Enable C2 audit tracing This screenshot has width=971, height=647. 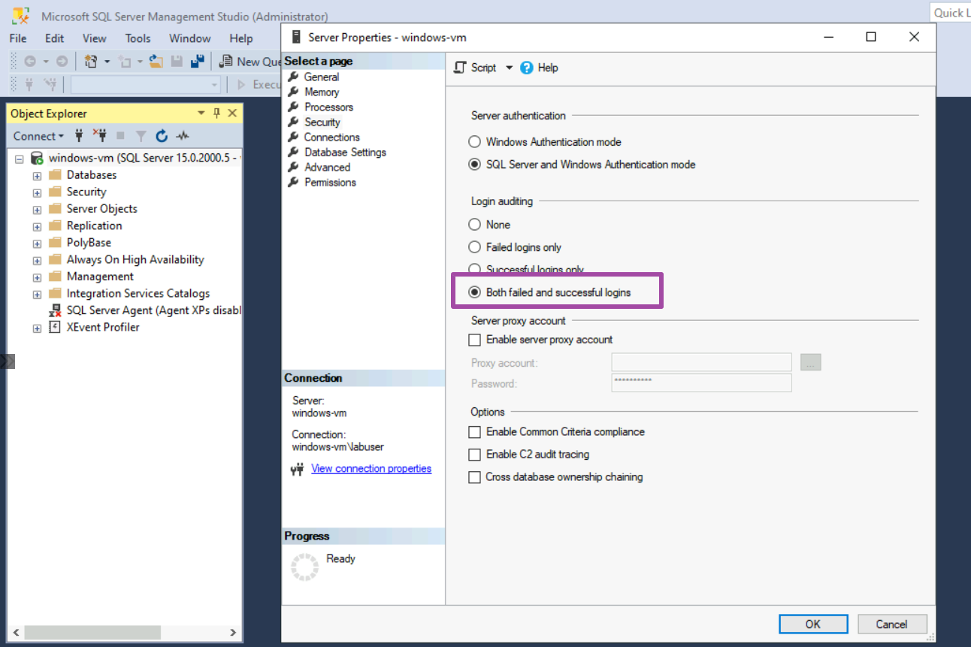[x=474, y=455]
